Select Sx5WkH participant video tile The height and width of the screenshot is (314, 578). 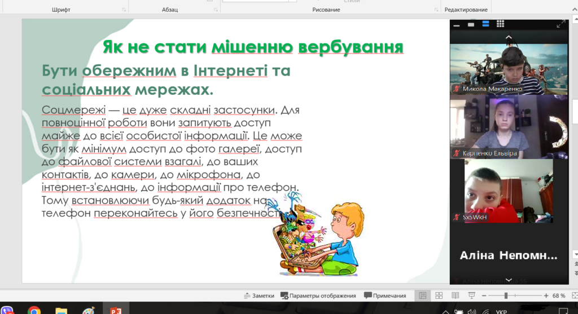point(509,191)
